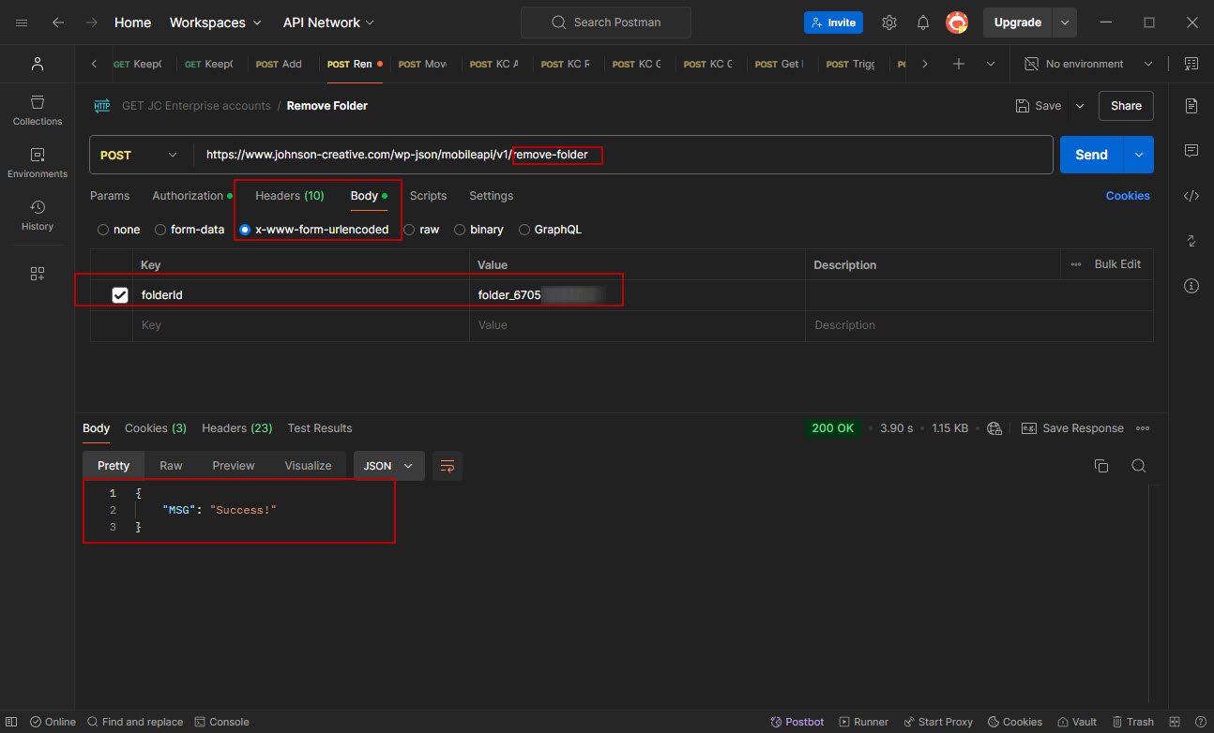Image resolution: width=1214 pixels, height=733 pixels.
Task: Uncheck the folderId parameter checkbox
Action: tap(120, 295)
